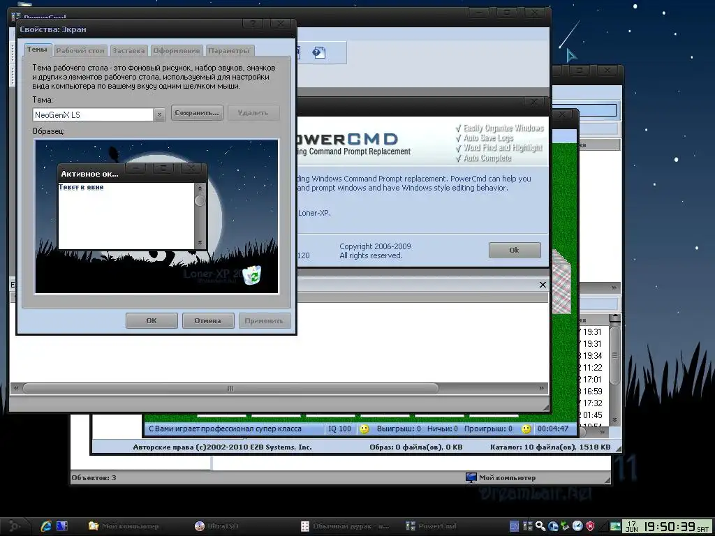Image resolution: width=715 pixels, height=536 pixels.
Task: Click the EN language indicator in tray
Action: pos(515,526)
